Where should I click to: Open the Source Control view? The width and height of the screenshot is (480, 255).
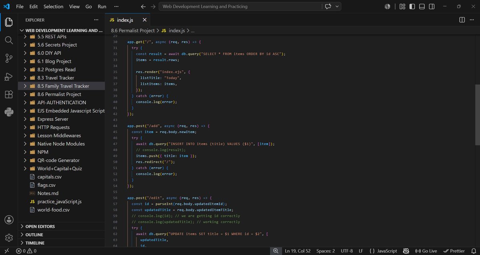pos(9,58)
